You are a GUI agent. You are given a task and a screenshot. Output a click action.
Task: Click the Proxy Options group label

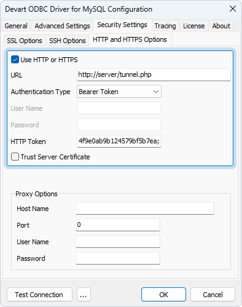click(x=36, y=194)
